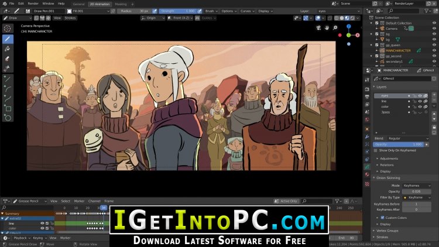The width and height of the screenshot is (439, 247).
Task: Select the Curve primitive tool
Action: click(x=8, y=98)
